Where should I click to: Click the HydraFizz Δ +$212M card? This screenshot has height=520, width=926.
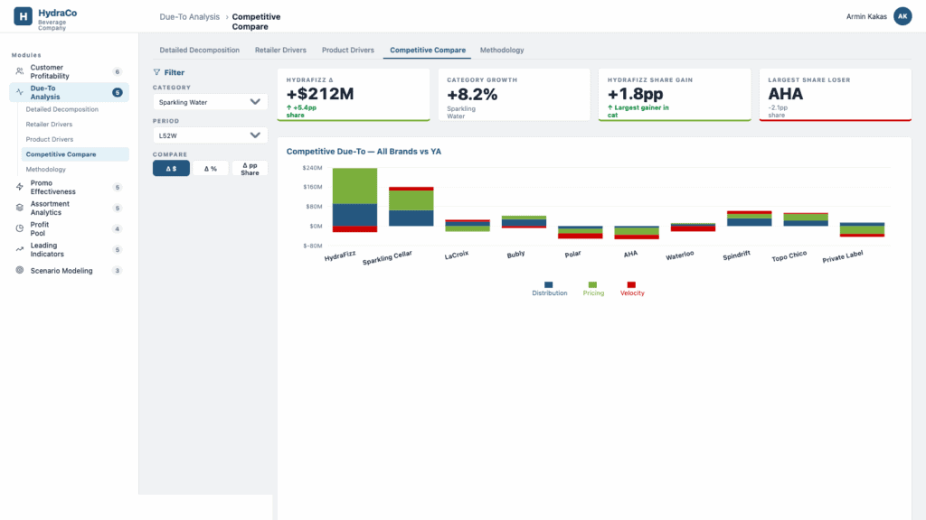354,95
